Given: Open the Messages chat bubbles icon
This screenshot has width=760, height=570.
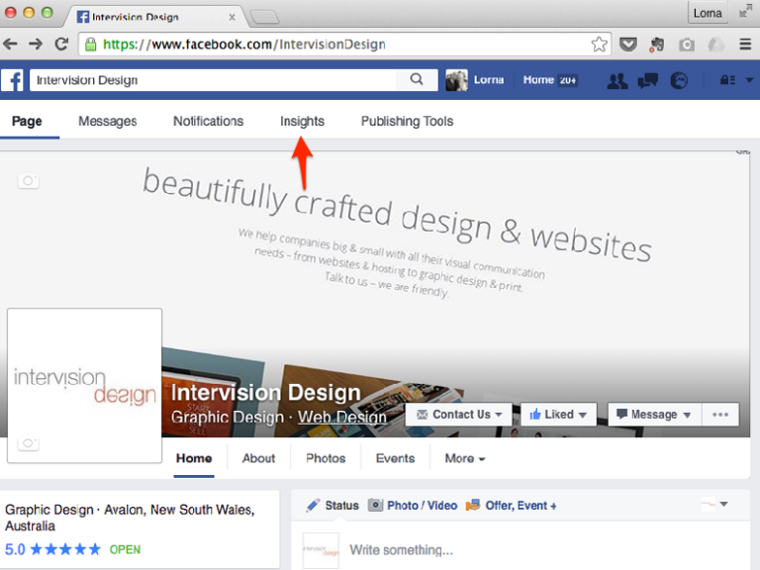Looking at the screenshot, I should 648,80.
